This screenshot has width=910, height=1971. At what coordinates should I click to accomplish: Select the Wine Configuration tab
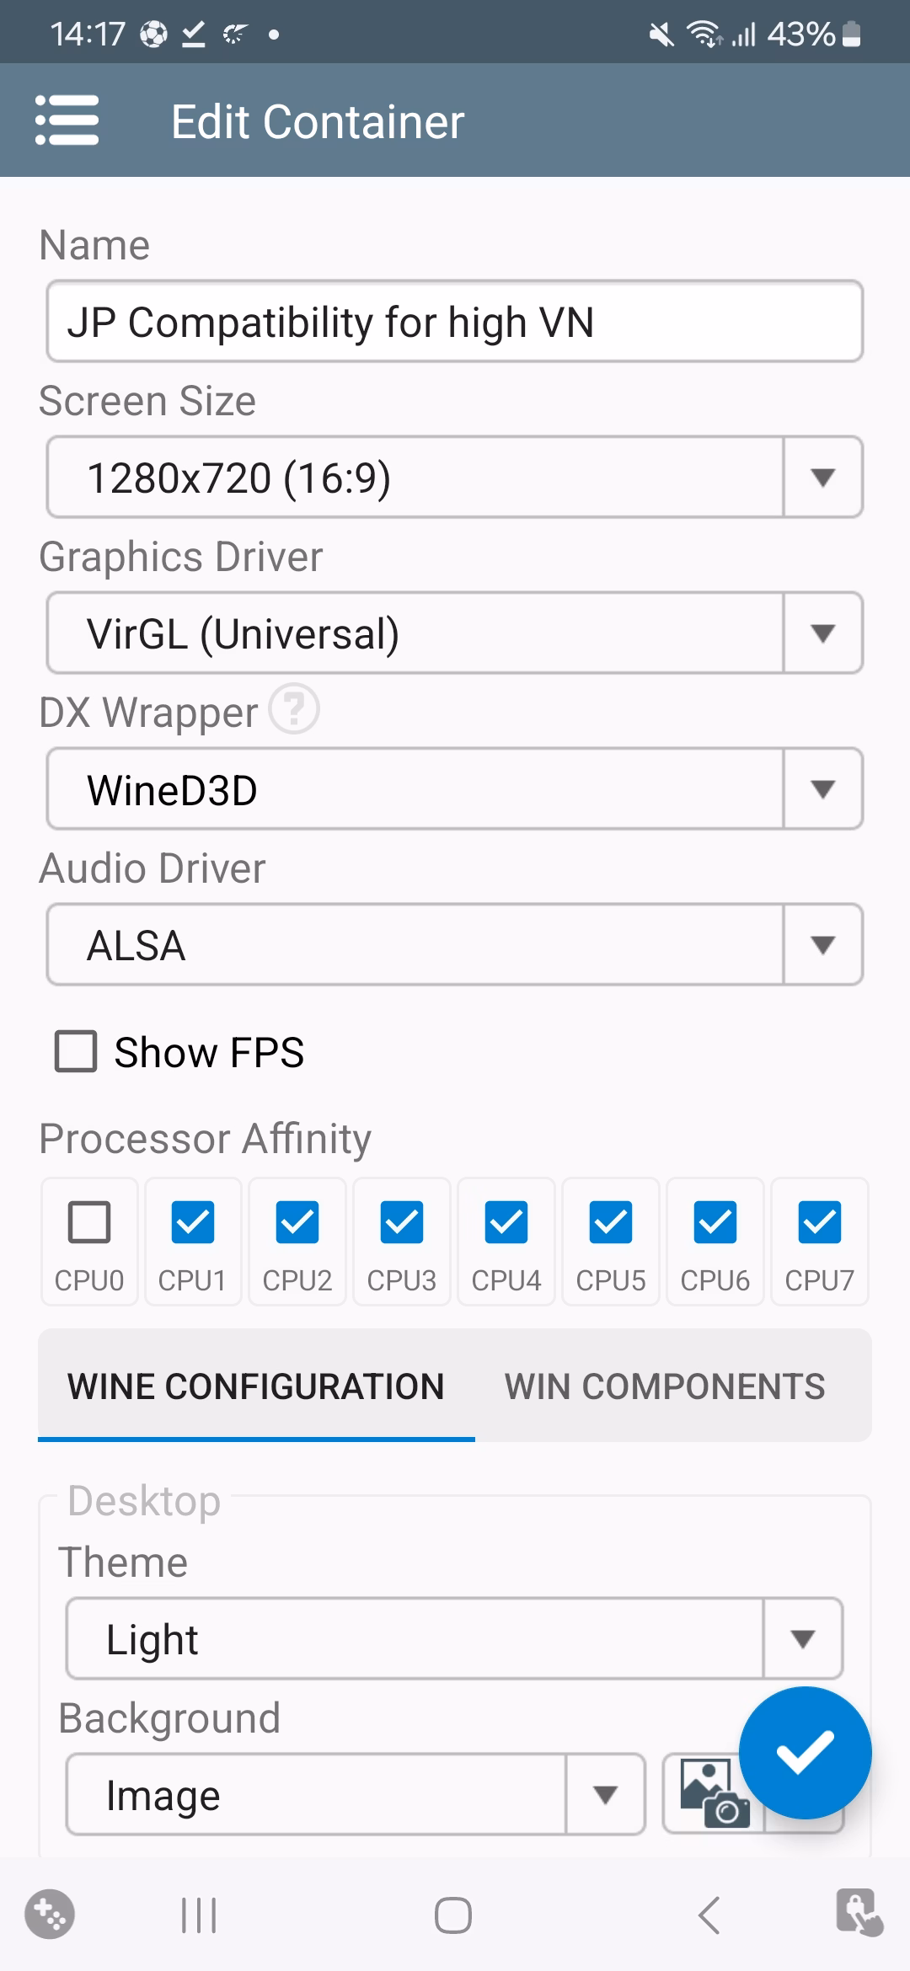[256, 1386]
